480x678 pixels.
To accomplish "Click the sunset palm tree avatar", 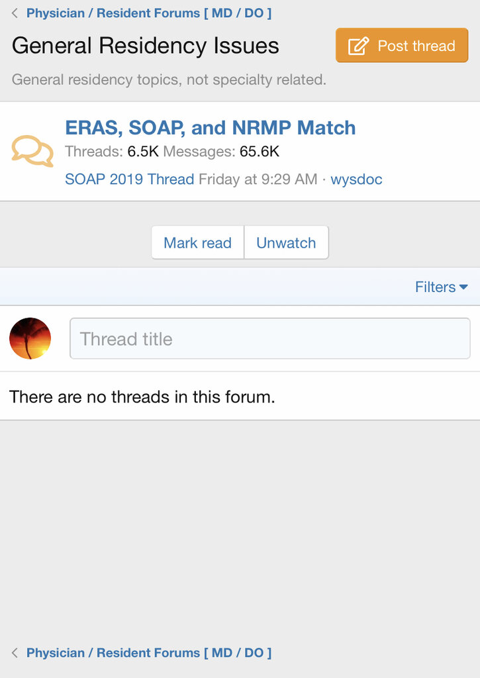I will point(30,338).
